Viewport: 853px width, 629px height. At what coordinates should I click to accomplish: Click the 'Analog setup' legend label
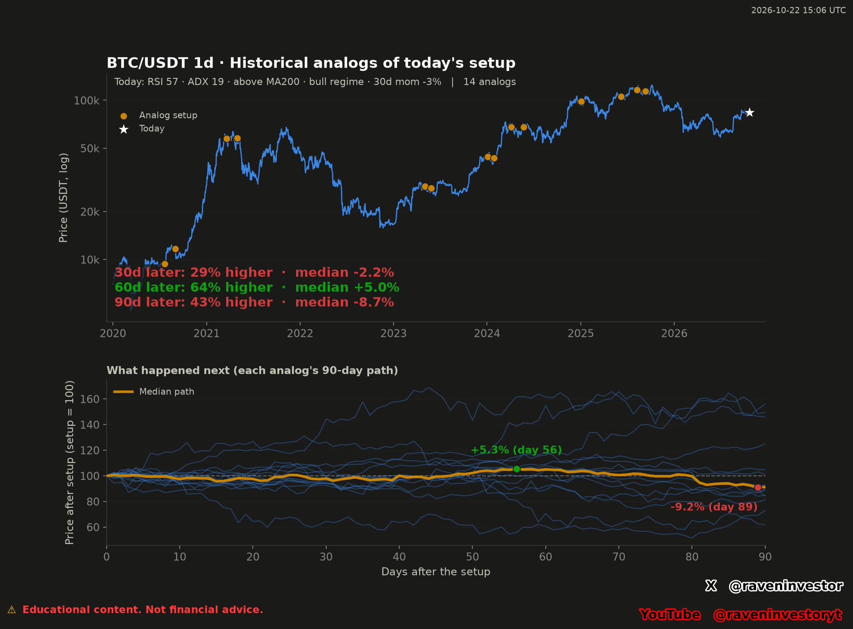pos(168,116)
